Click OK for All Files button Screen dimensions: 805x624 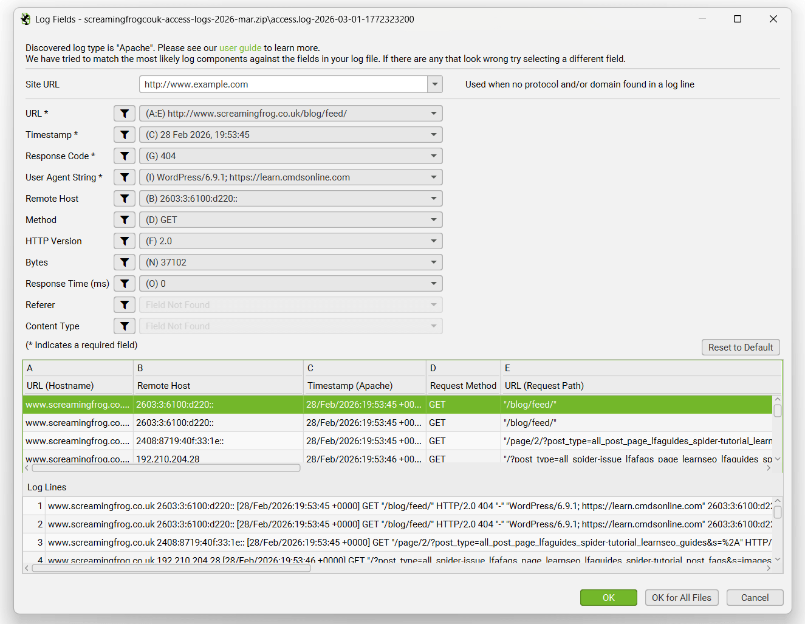coord(682,598)
